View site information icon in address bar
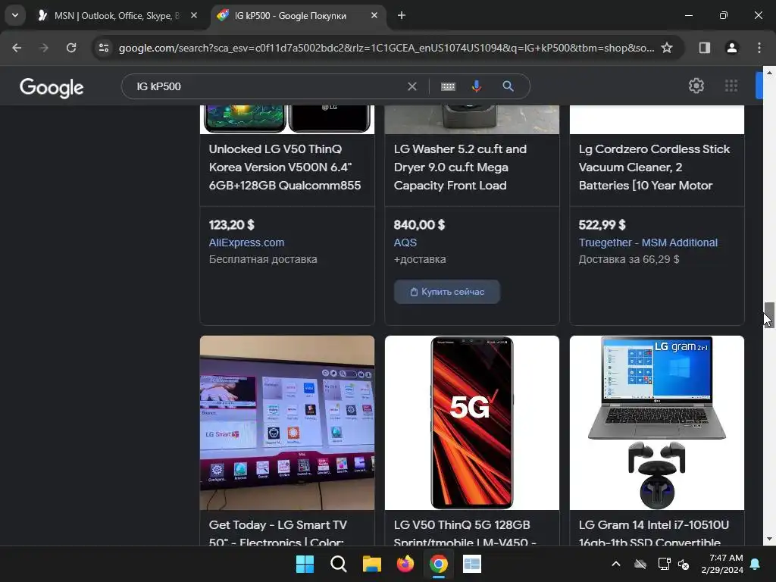The height and width of the screenshot is (582, 776). [x=104, y=48]
